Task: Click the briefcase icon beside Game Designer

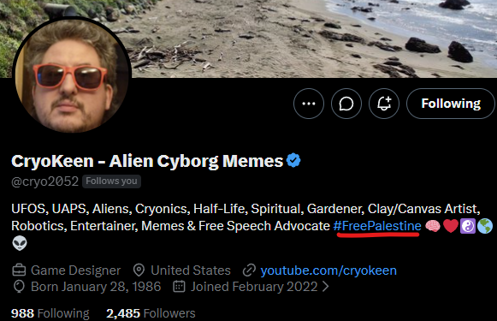Action: pos(19,270)
